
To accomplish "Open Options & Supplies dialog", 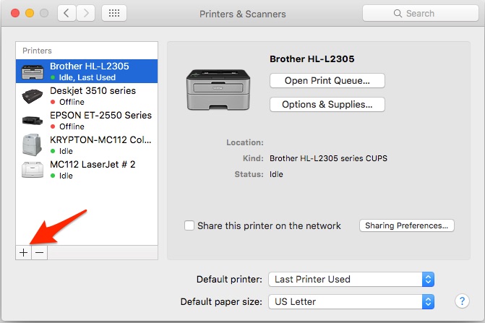I will (x=327, y=105).
